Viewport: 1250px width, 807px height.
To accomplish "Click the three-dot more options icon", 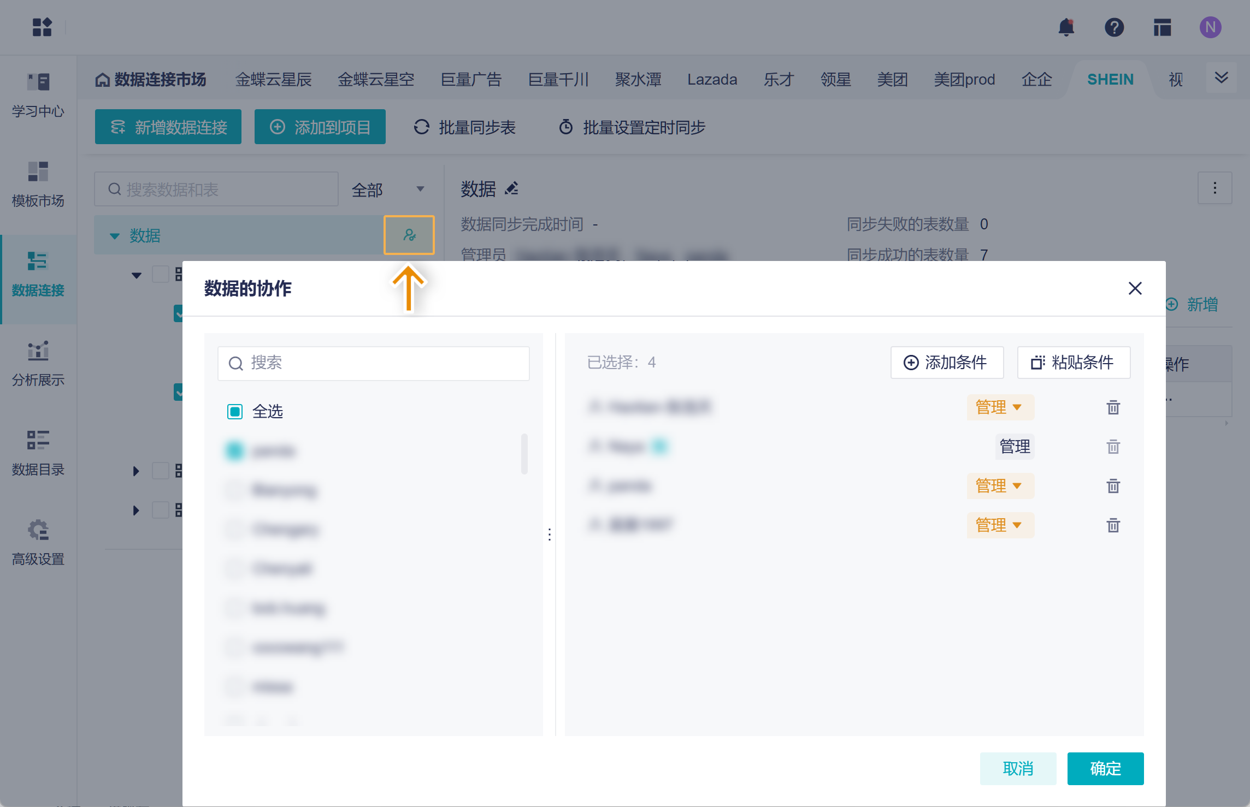I will tap(1214, 188).
